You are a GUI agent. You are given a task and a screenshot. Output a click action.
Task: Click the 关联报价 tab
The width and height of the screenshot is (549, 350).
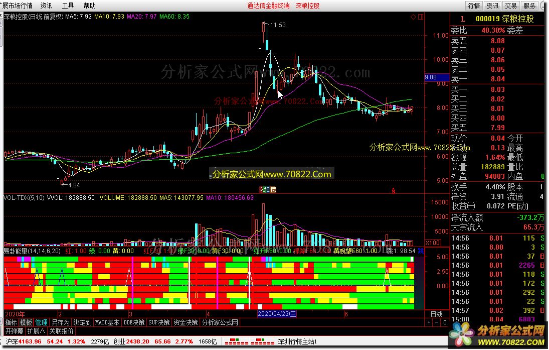pyautogui.click(x=61, y=331)
